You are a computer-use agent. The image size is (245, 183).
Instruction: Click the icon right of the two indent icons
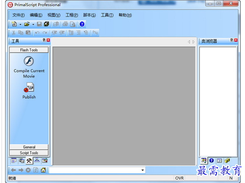pos(71,33)
